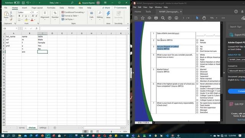Image resolution: width=245 pixels, height=138 pixels.
Task: Add a new sheet with plus icon
Action: tap(55, 128)
